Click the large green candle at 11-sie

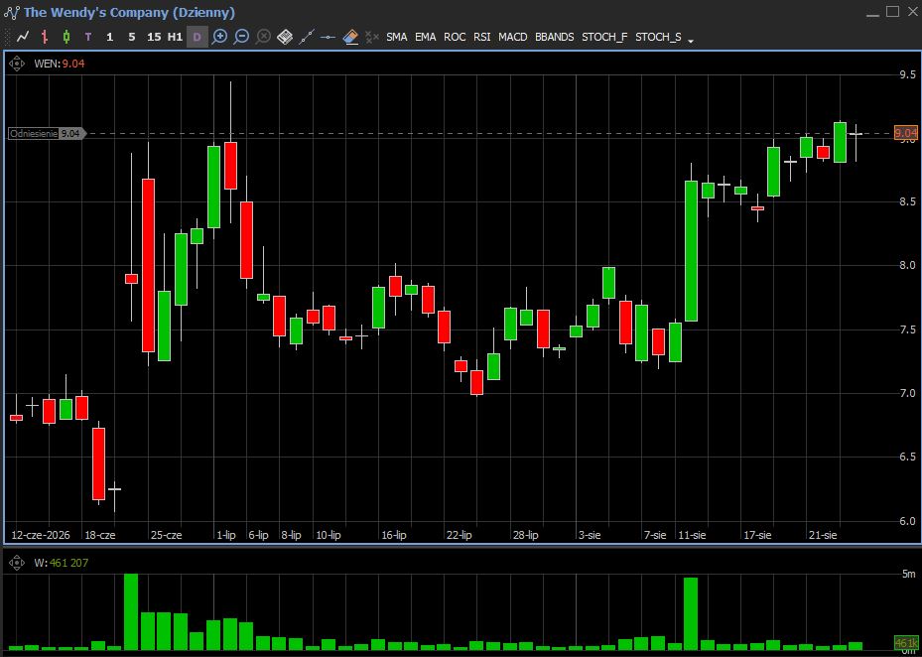[691, 251]
